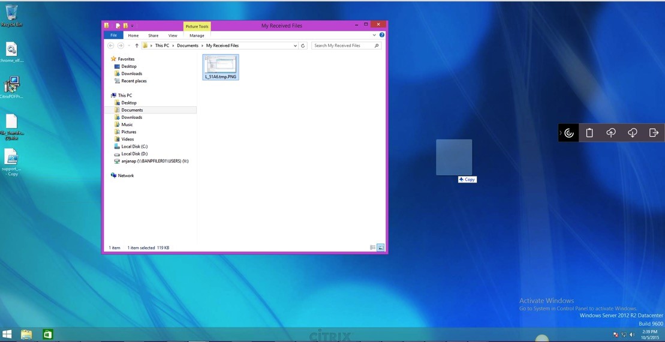Open Quick Access Toolbar customize dropdown
The height and width of the screenshot is (342, 665).
pyautogui.click(x=133, y=26)
